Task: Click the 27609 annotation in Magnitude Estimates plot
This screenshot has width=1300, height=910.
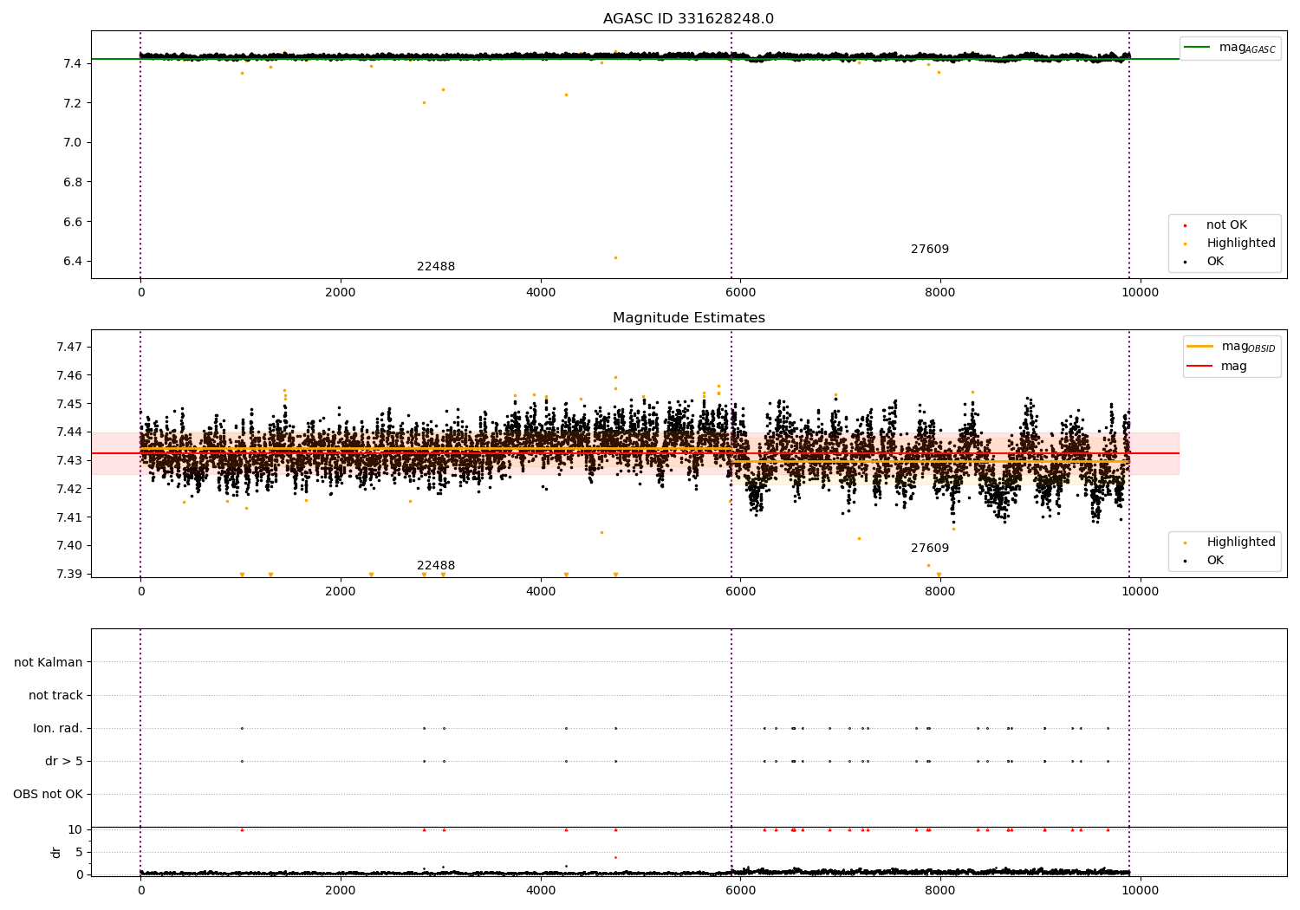Action: coord(930,549)
